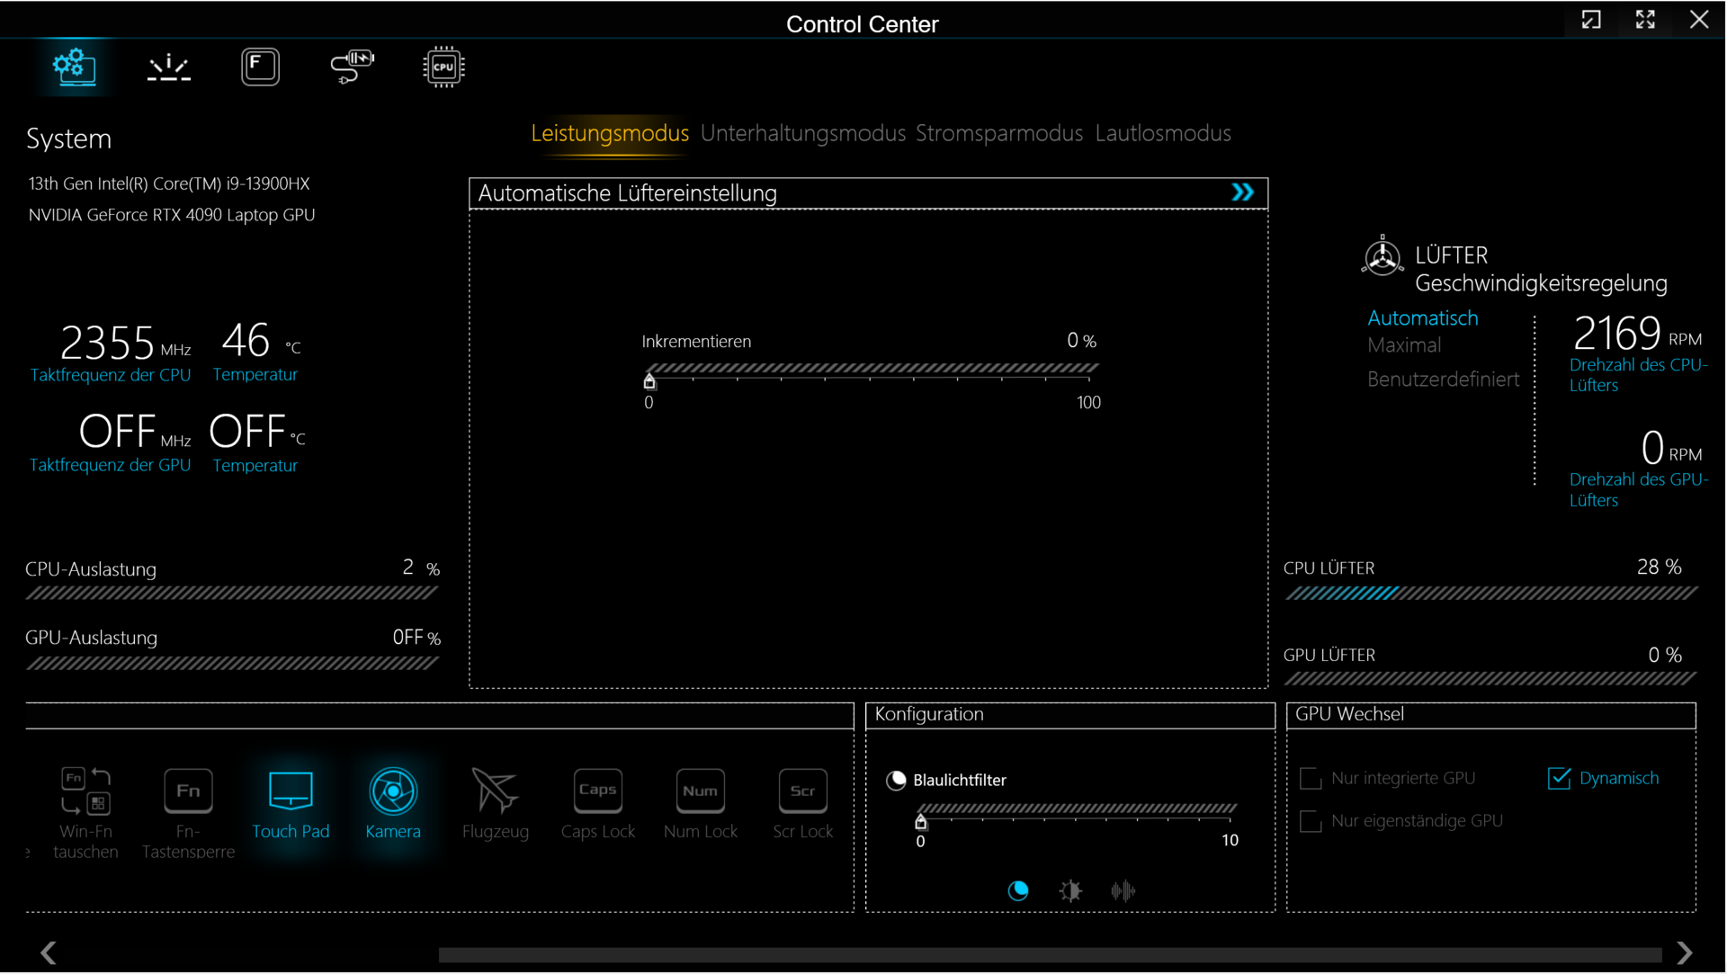
Task: Set fan speed control to Maximal
Action: pyautogui.click(x=1403, y=345)
